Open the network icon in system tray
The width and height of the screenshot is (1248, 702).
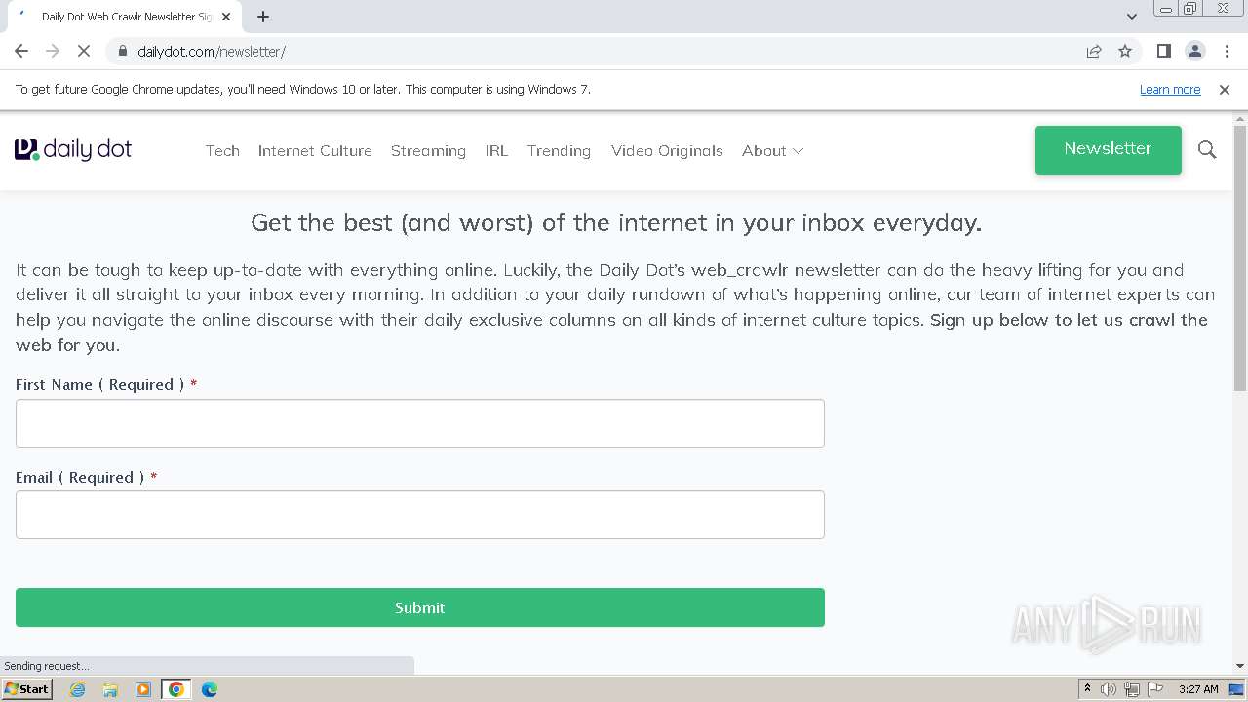pyautogui.click(x=1132, y=689)
